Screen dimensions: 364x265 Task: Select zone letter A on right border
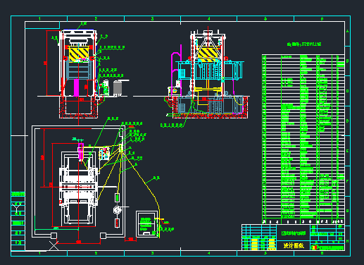348,31
